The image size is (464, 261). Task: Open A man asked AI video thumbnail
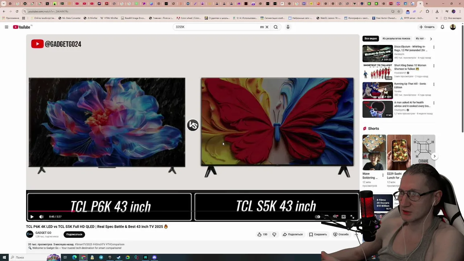377,109
